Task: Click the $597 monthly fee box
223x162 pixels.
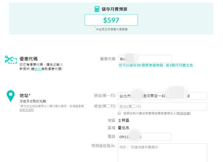Action: (x=111, y=20)
